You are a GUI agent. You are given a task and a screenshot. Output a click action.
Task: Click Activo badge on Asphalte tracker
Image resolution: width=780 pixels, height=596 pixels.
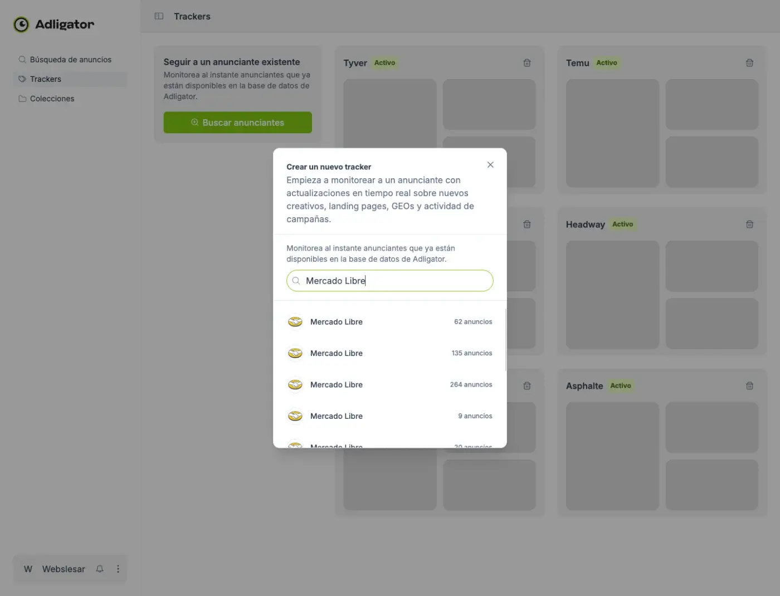pos(621,385)
